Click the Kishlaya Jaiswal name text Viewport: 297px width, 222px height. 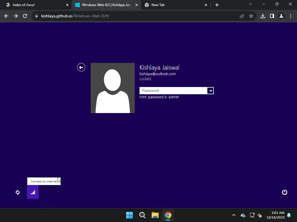(159, 67)
